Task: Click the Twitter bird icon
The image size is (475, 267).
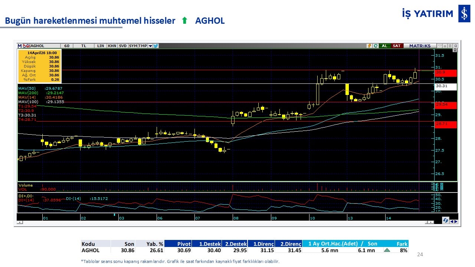Action: (x=156, y=46)
